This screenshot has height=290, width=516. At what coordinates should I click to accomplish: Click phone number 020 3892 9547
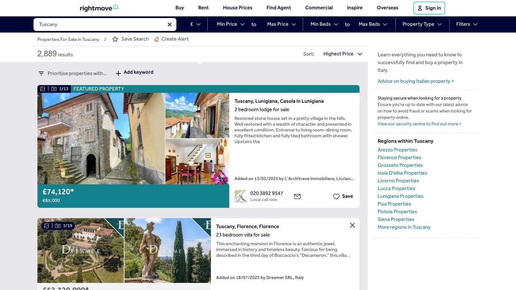[x=267, y=193]
